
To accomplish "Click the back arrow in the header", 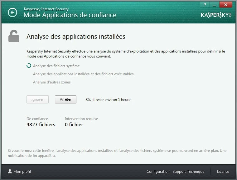I will coord(12,12).
